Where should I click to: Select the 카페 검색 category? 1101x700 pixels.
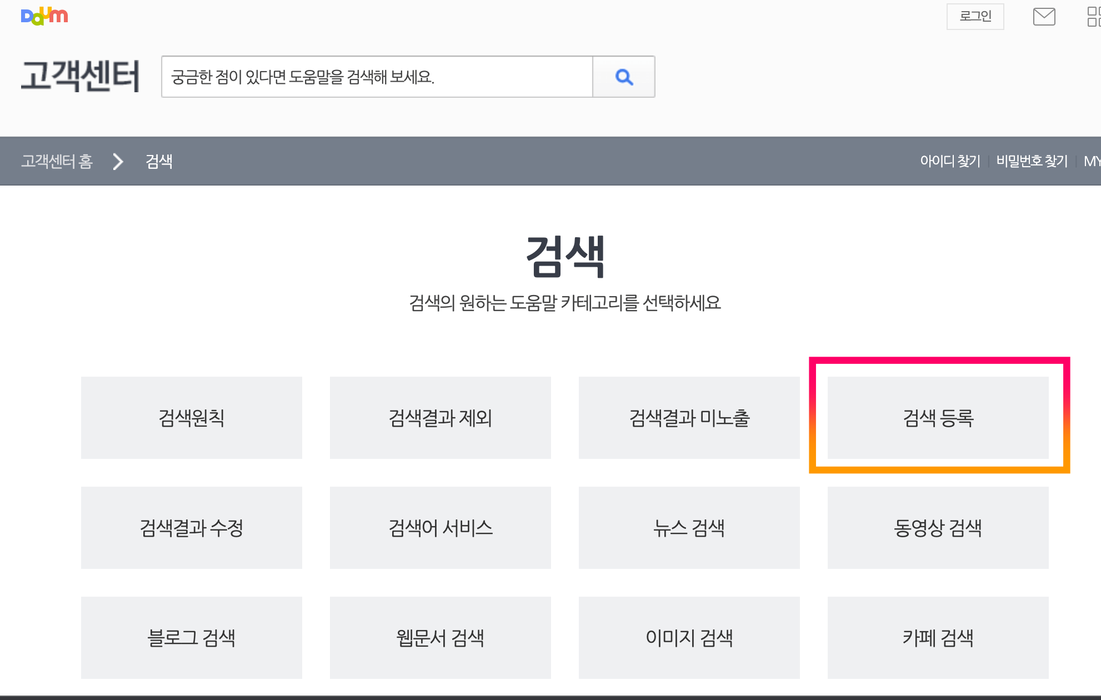(938, 638)
